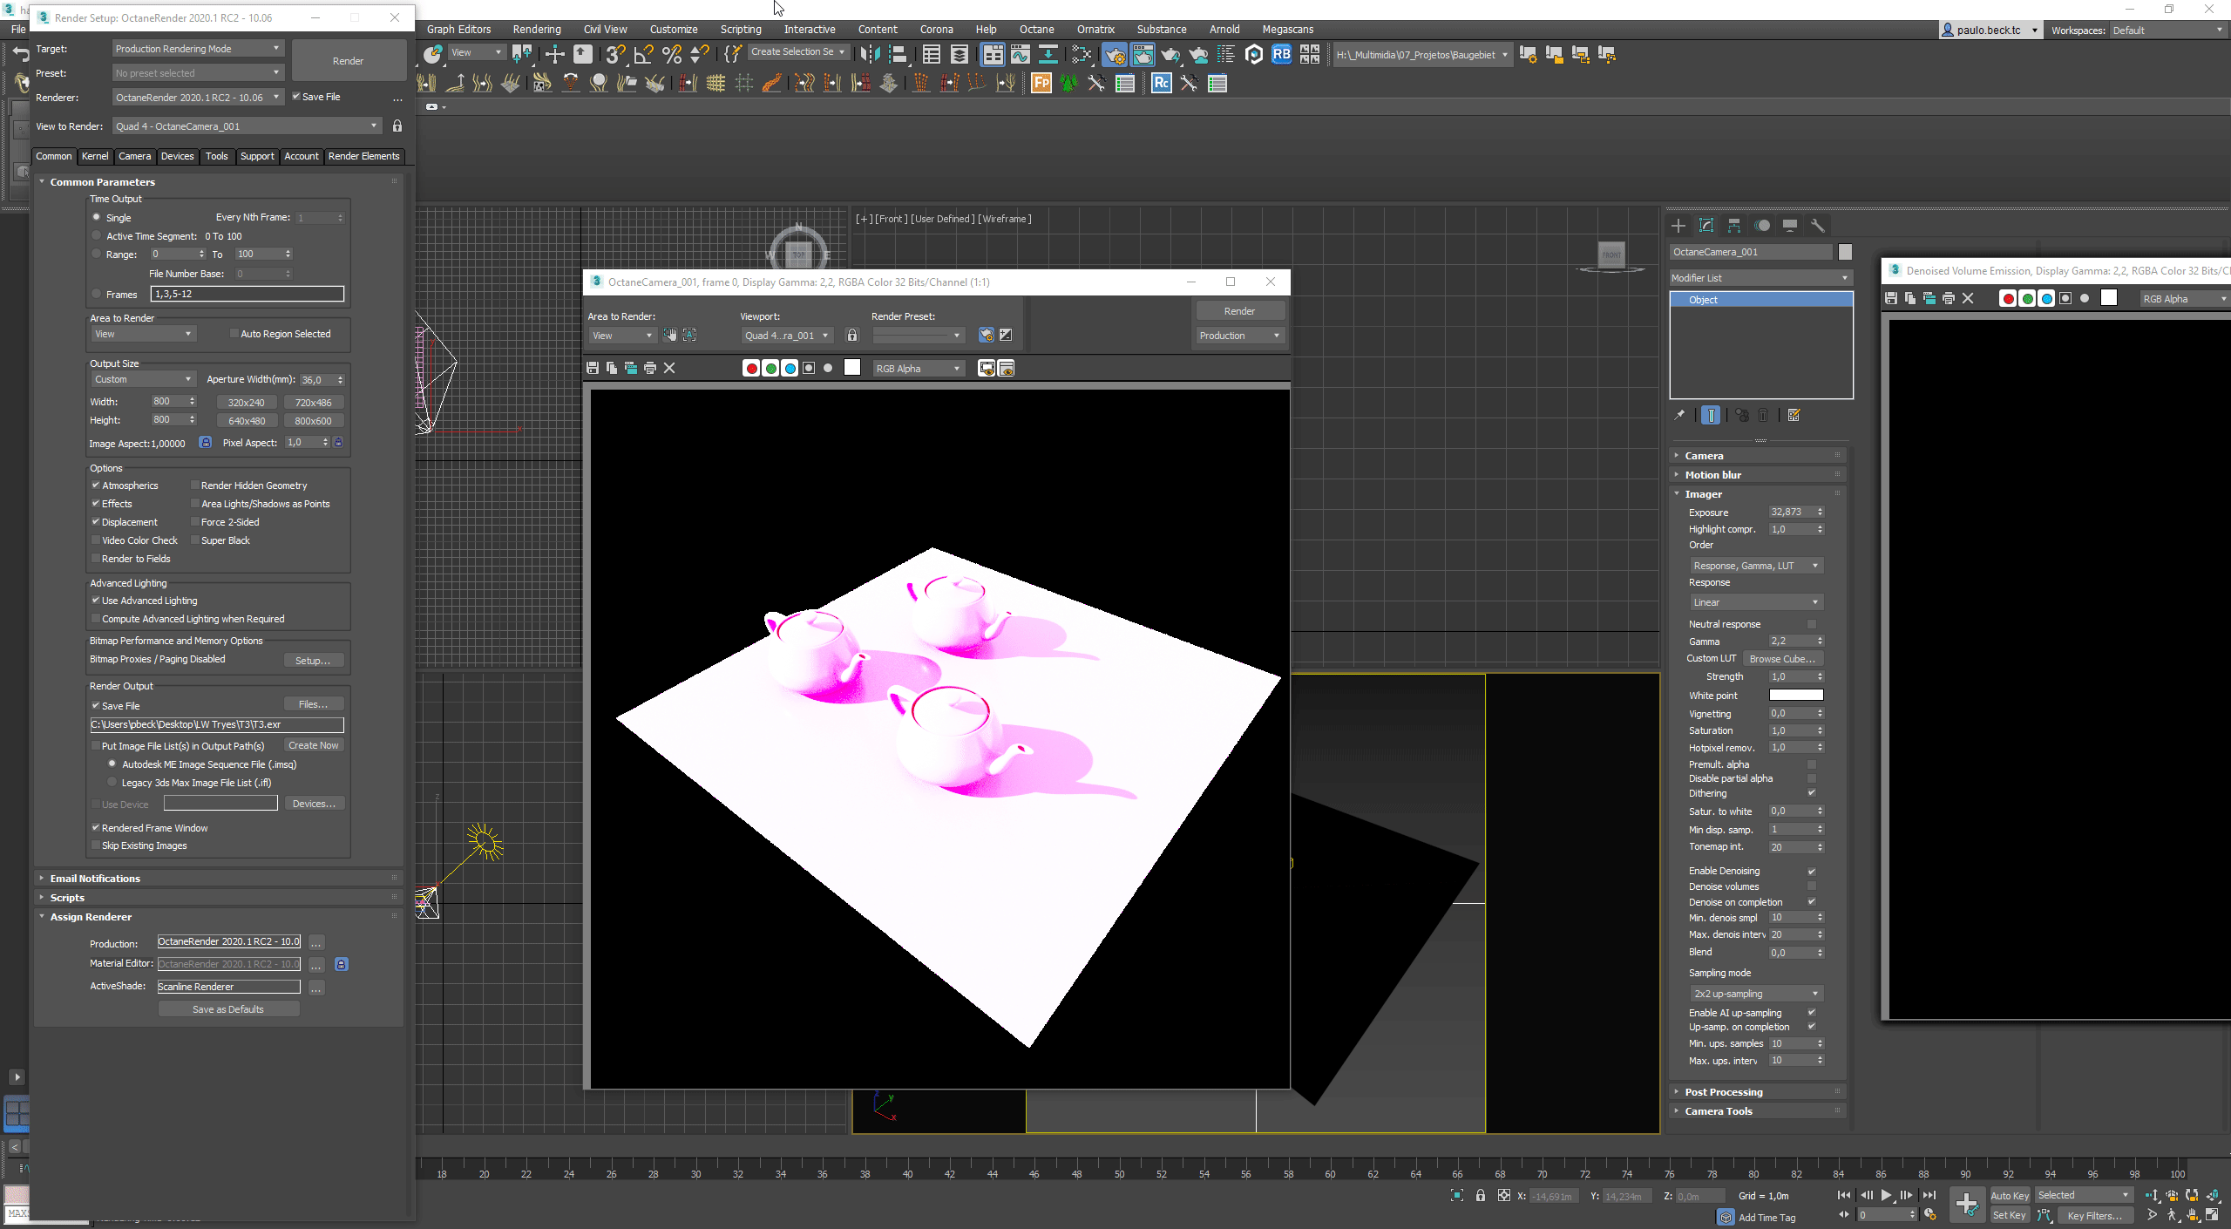Open the Hierarchy panel tab icon

coord(1734,226)
